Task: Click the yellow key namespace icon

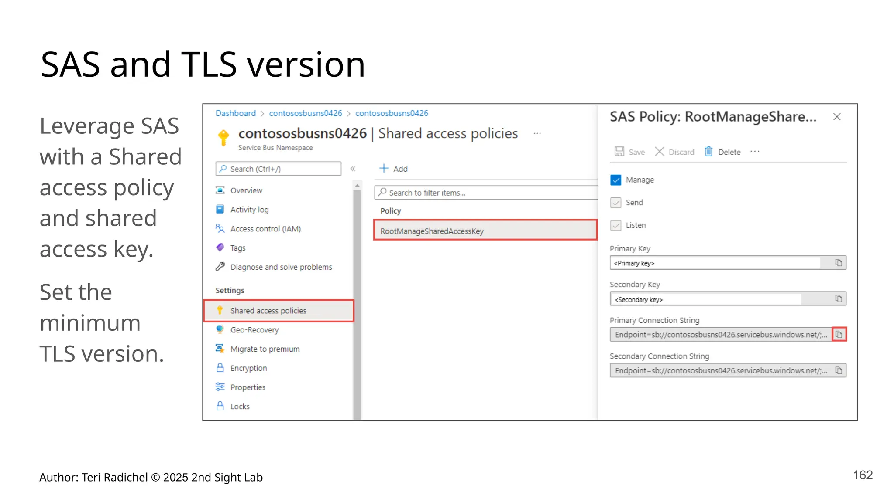Action: point(223,138)
